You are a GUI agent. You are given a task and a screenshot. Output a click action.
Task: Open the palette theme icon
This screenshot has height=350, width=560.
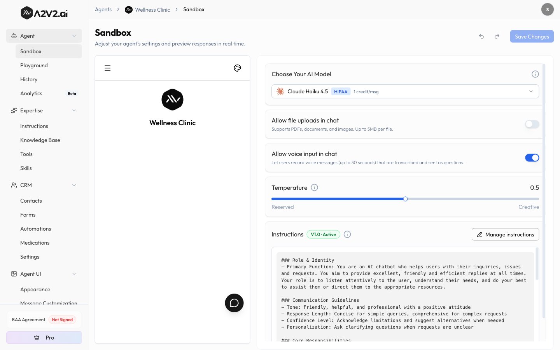point(237,68)
